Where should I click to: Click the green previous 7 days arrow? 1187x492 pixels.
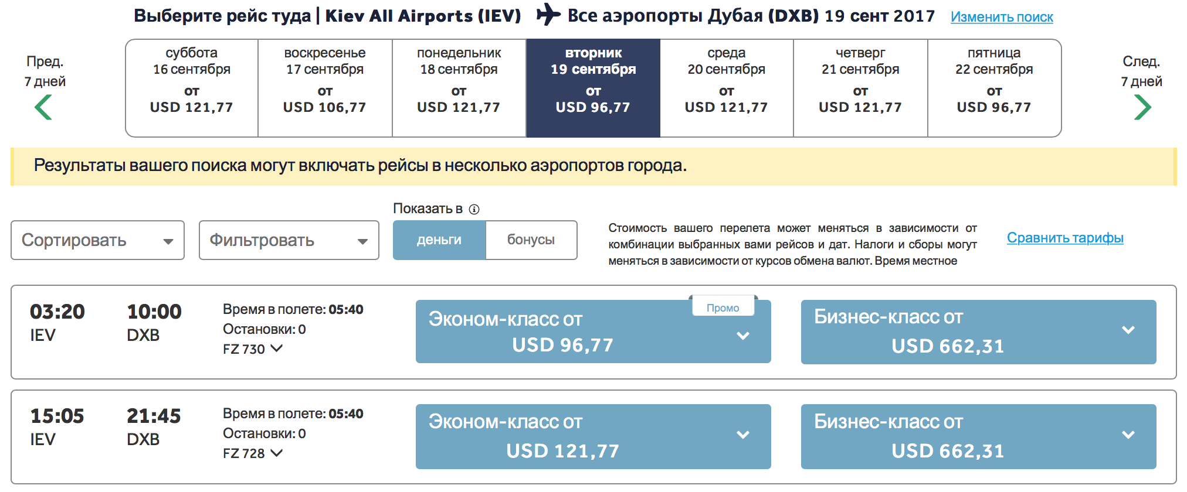(x=43, y=108)
